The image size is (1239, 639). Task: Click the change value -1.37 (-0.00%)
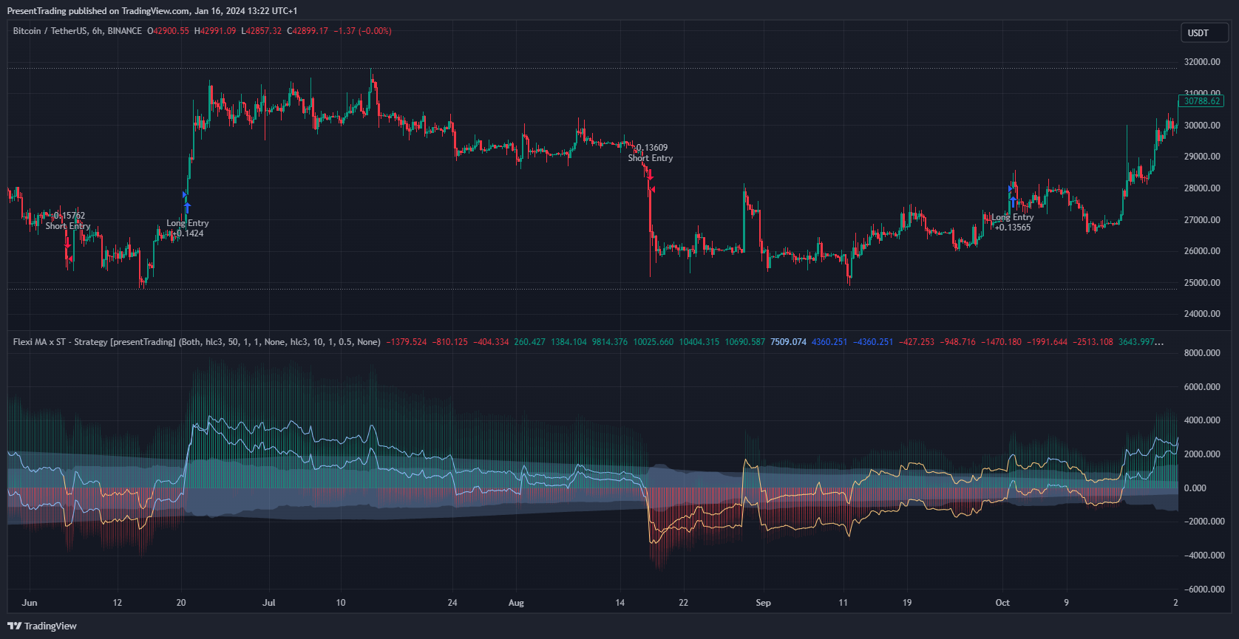pos(362,31)
